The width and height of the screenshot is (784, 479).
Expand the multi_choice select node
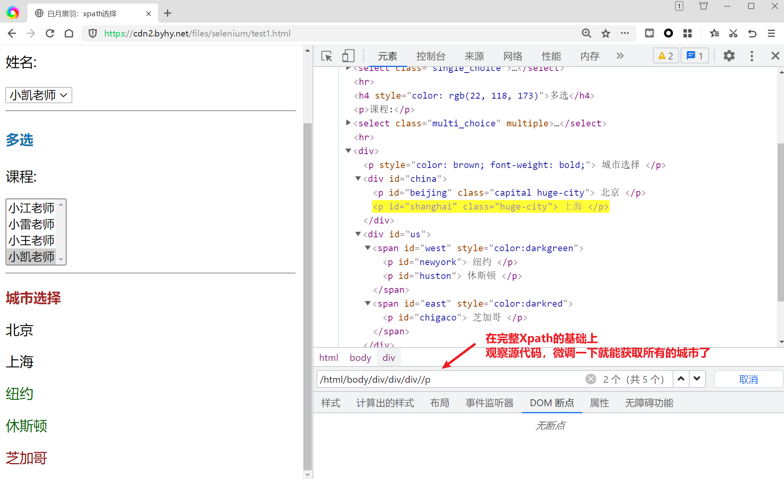click(x=348, y=123)
